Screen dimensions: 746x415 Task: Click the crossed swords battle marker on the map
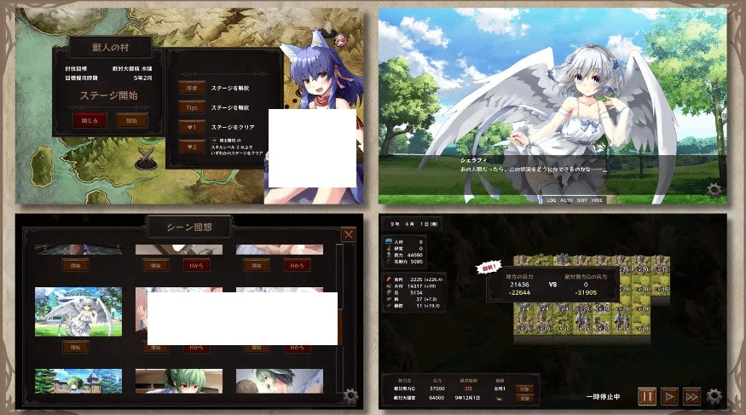tap(147, 158)
